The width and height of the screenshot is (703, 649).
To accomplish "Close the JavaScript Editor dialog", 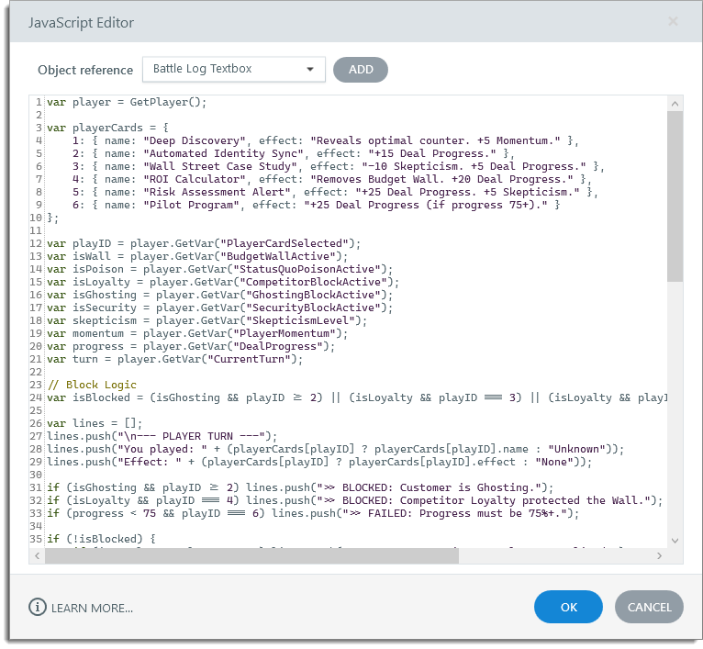I will tap(673, 21).
